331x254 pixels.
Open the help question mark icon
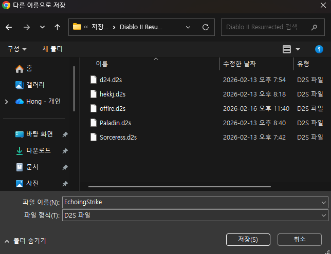point(319,49)
